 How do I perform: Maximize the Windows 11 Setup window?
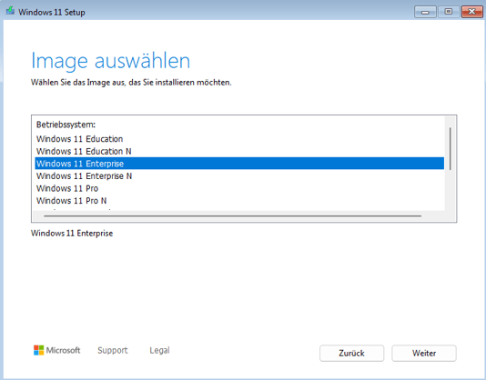pos(448,12)
